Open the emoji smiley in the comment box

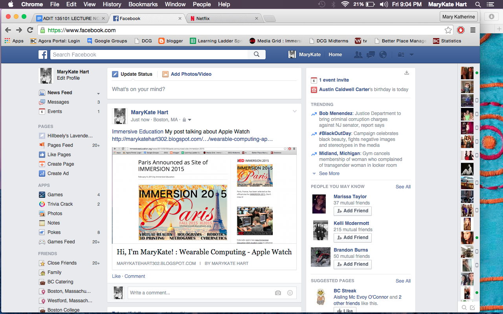pos(290,293)
